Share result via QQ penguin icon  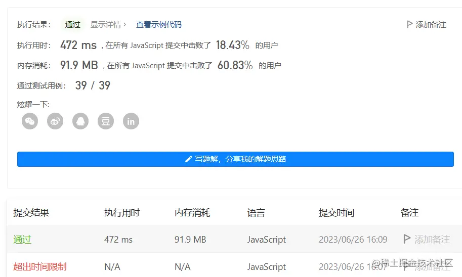80,121
